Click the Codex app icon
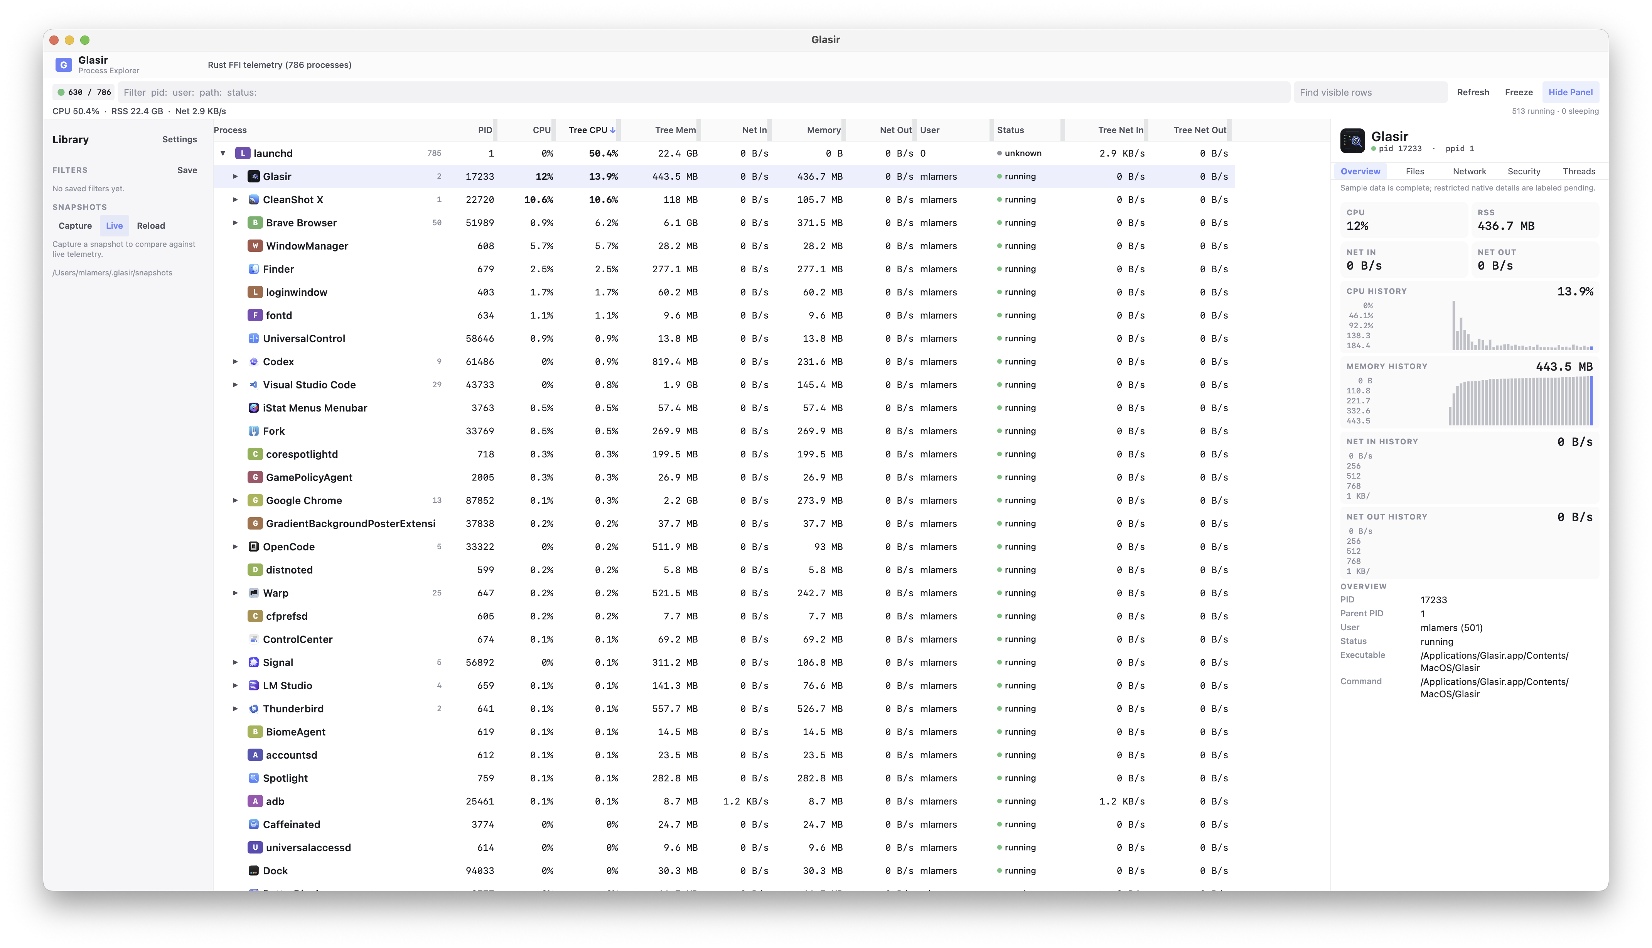 [254, 361]
